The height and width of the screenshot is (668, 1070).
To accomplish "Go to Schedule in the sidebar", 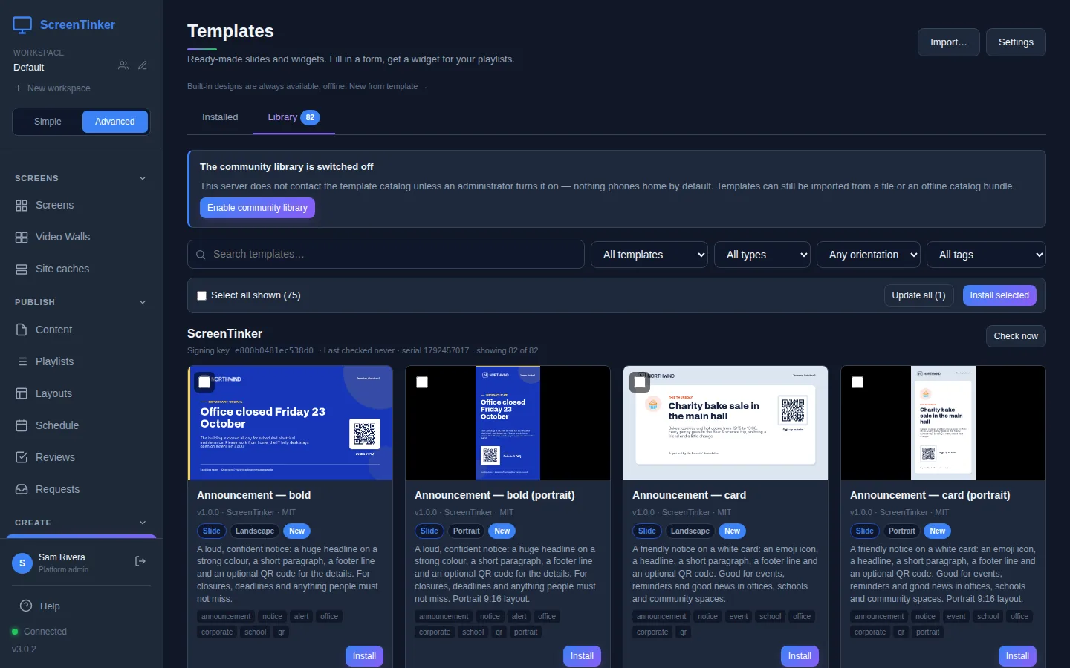I will [82, 425].
